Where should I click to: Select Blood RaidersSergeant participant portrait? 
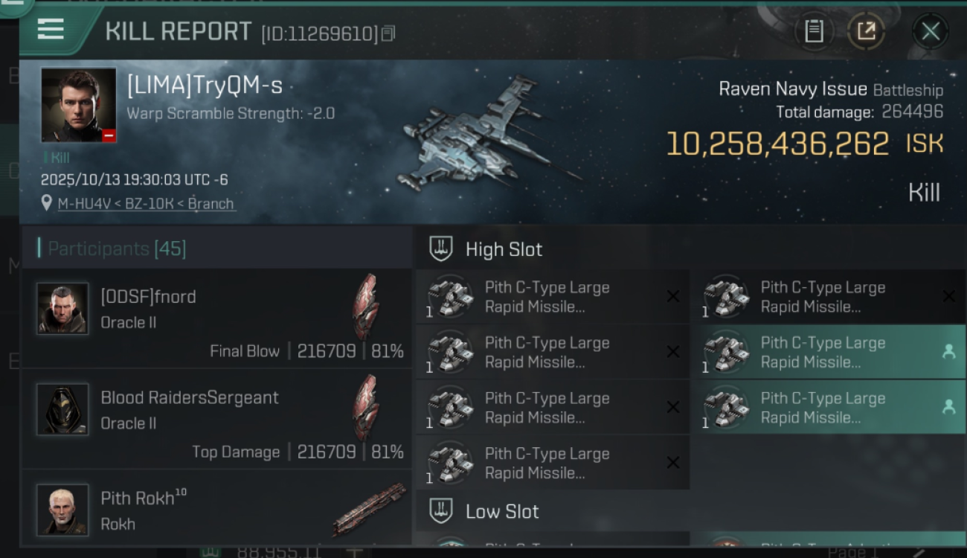(x=62, y=409)
